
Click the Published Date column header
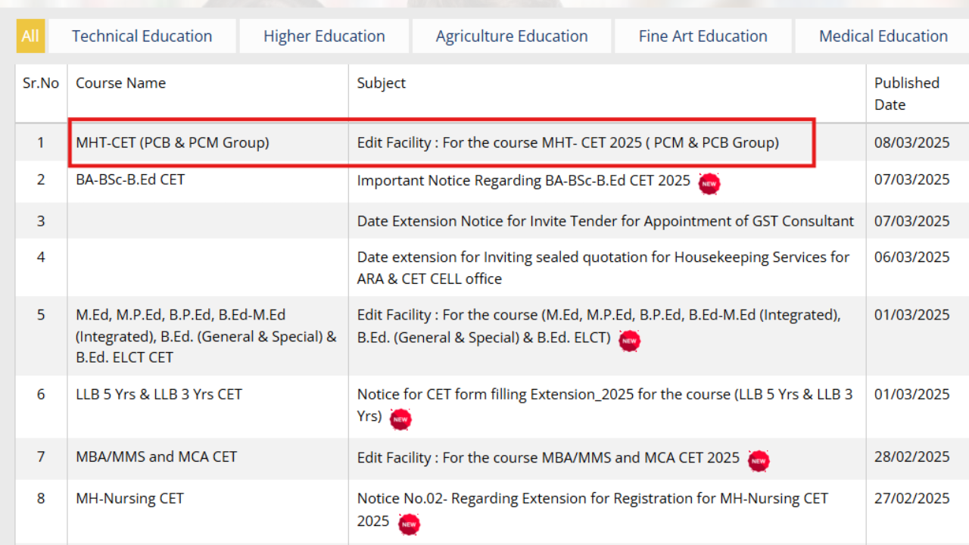point(906,92)
